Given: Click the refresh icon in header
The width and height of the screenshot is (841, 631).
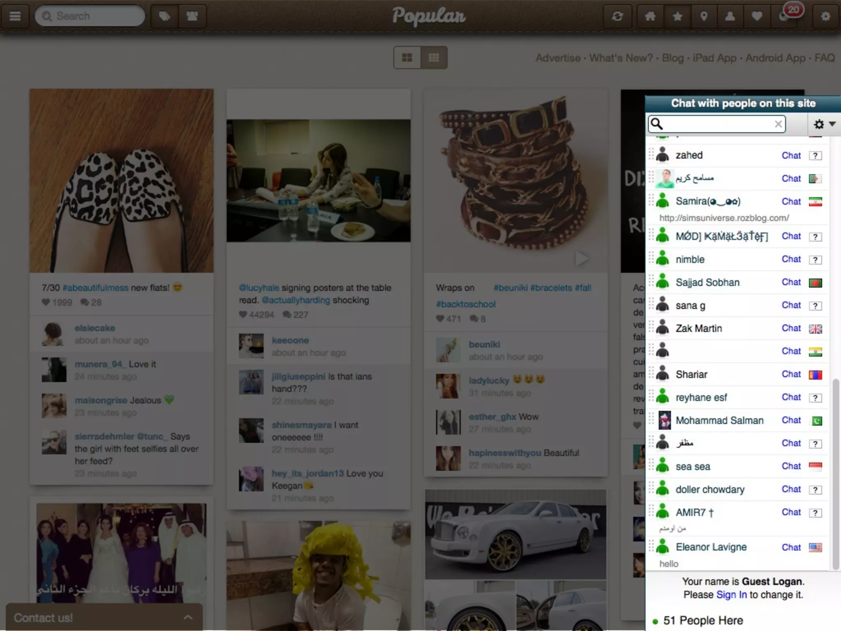Looking at the screenshot, I should [617, 16].
